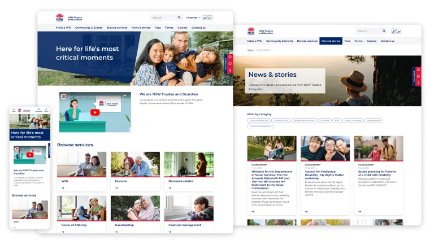Toggle the Wills category filter chip
The width and height of the screenshot is (434, 244).
[337, 121]
